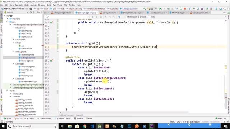Click the Windows search box
Viewport: 230px width, 129px height.
pyautogui.click(x=32, y=126)
